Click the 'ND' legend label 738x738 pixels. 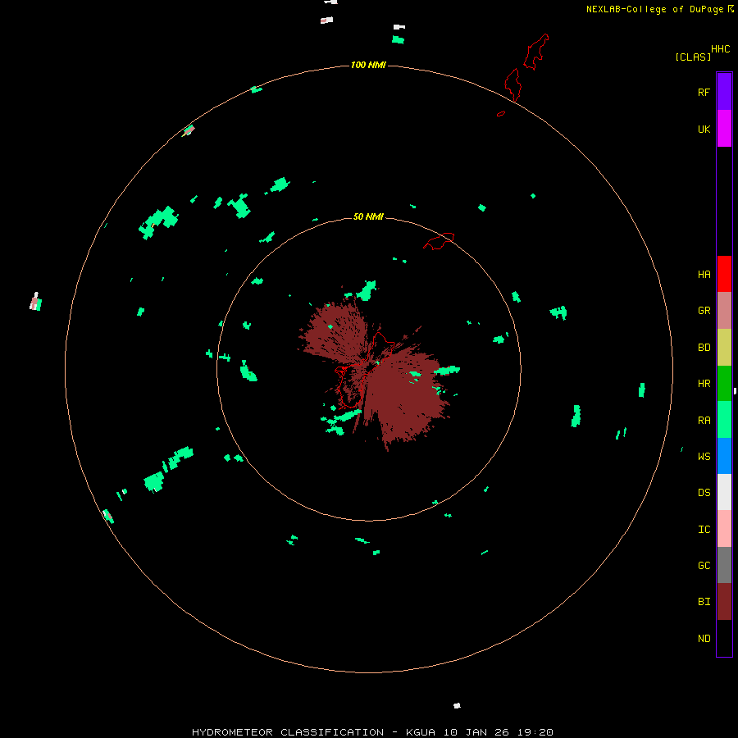pos(704,639)
